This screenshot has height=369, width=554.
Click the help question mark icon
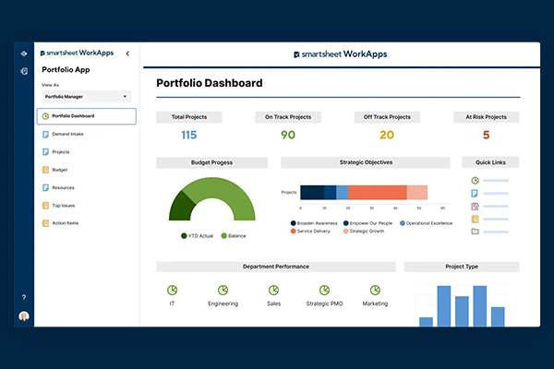coord(23,297)
